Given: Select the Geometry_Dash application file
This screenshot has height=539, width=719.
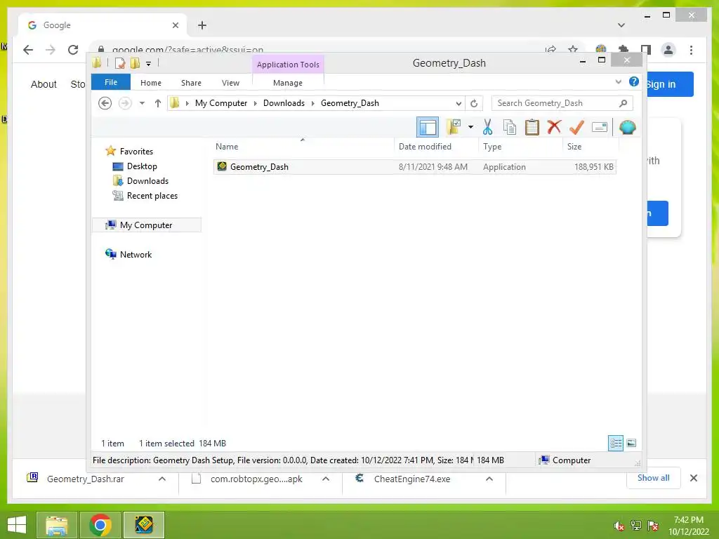Looking at the screenshot, I should [x=414, y=167].
